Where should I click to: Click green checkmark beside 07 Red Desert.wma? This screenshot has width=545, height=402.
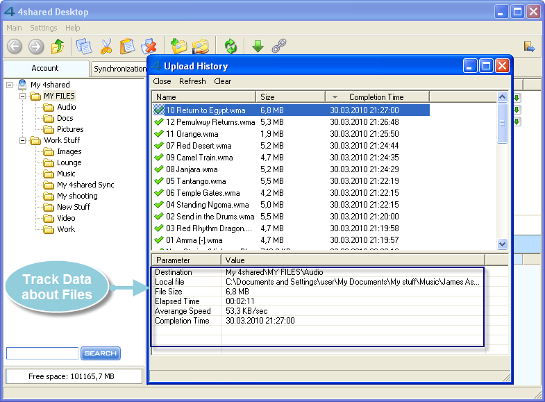click(x=159, y=146)
